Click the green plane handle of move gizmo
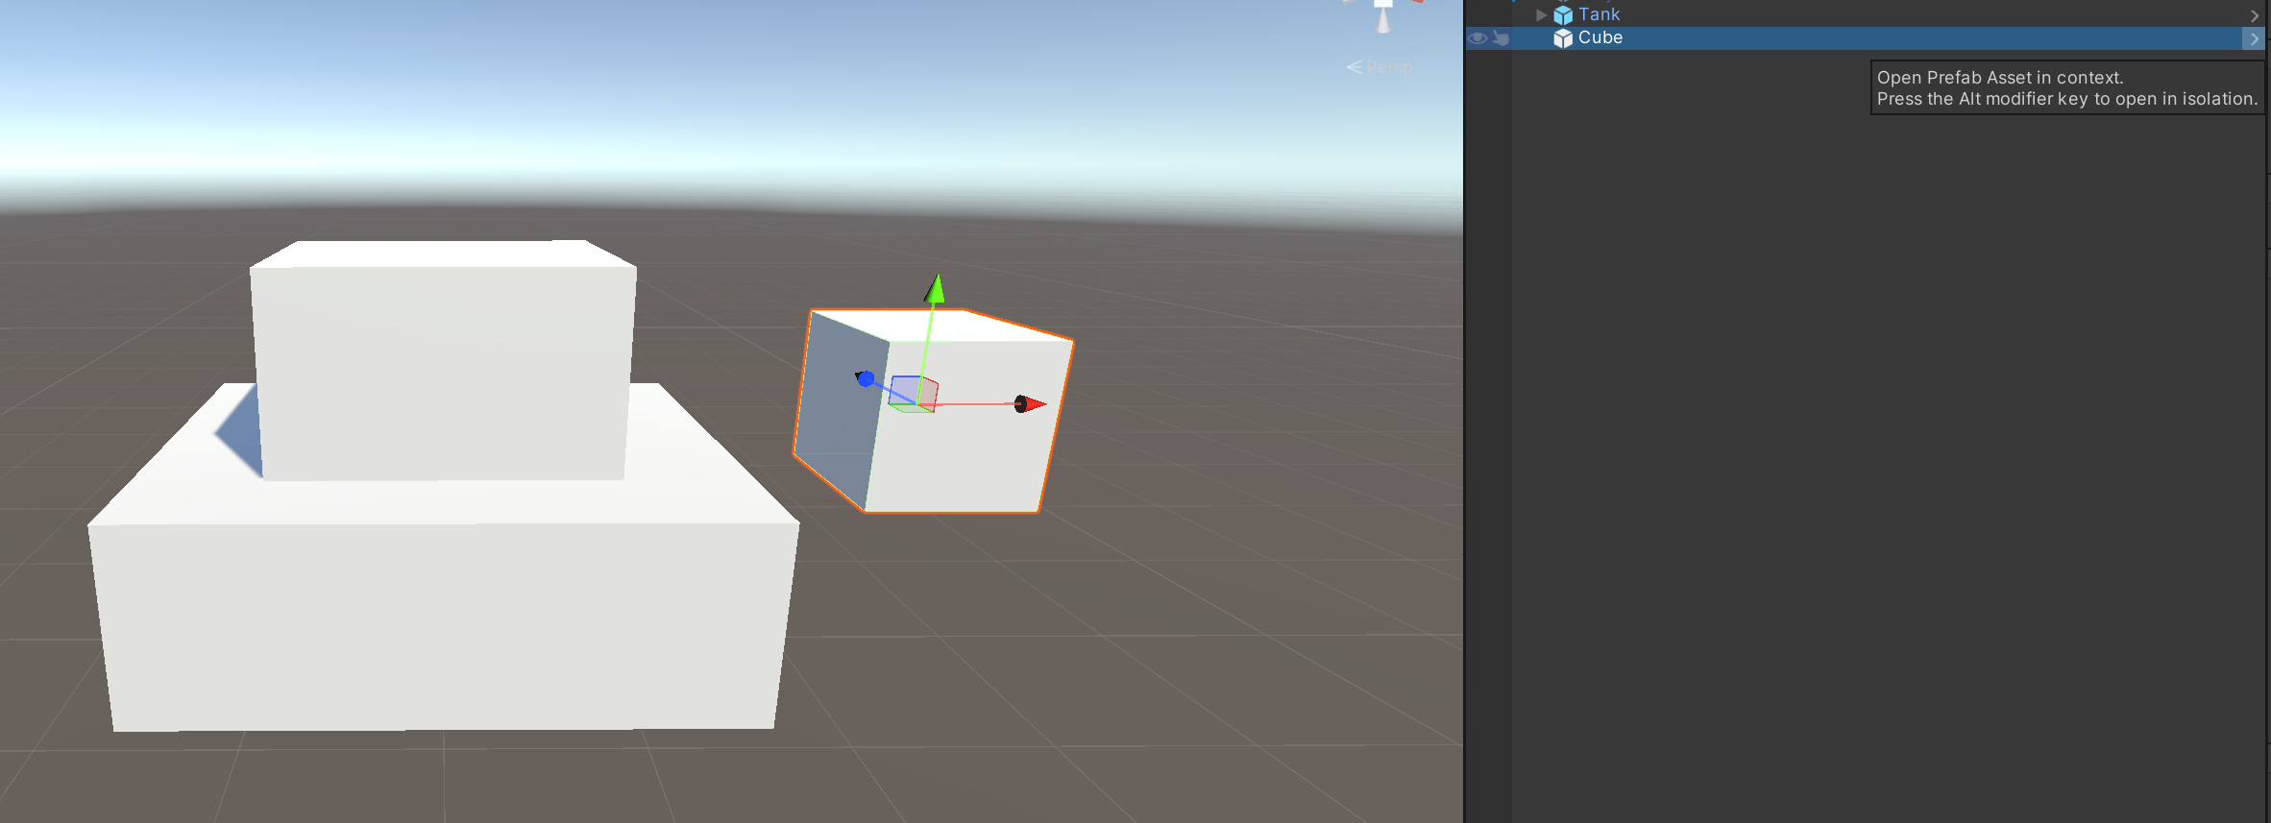 (911, 407)
